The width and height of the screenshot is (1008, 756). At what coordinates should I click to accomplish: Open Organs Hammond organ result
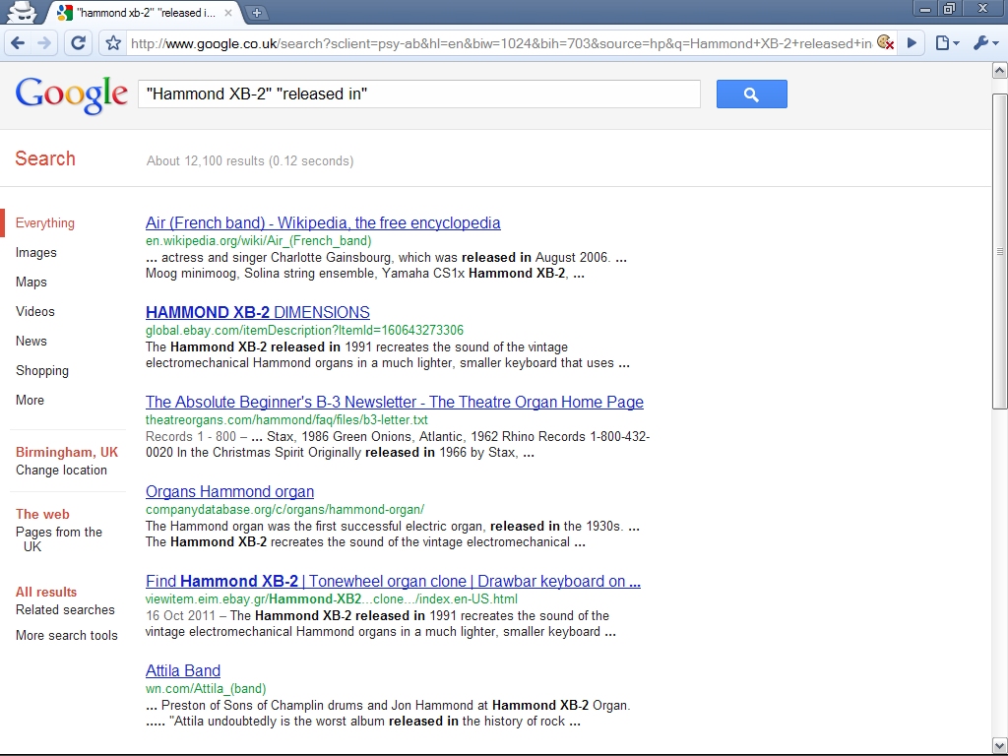click(229, 491)
